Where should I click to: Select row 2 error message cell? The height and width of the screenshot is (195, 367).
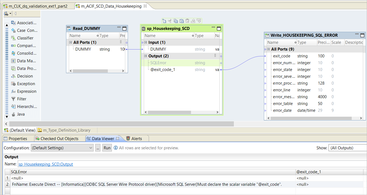point(153,184)
